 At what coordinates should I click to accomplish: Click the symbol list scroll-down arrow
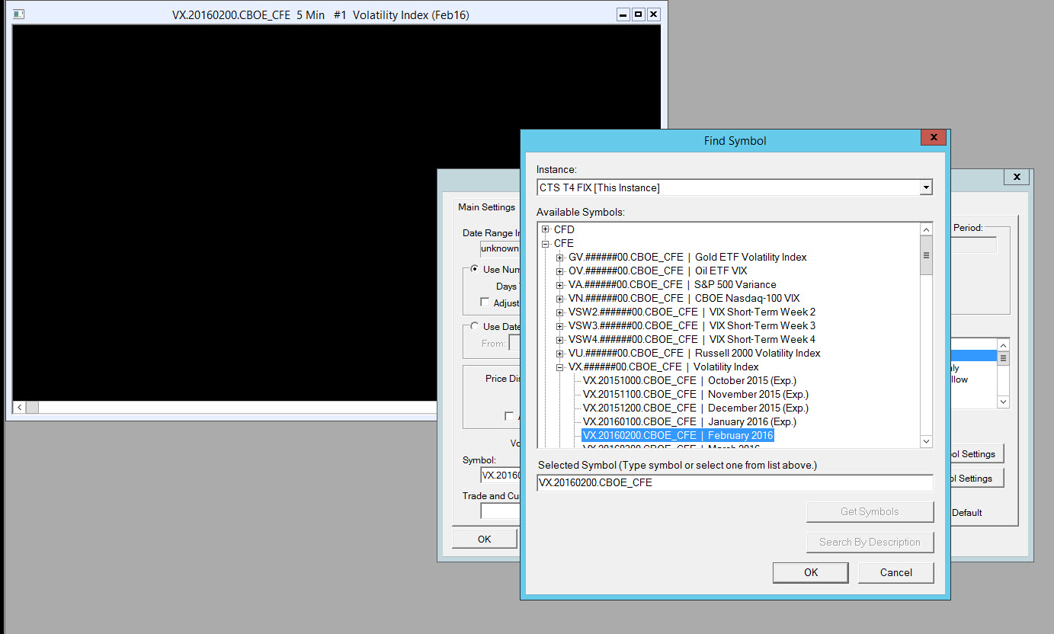926,441
